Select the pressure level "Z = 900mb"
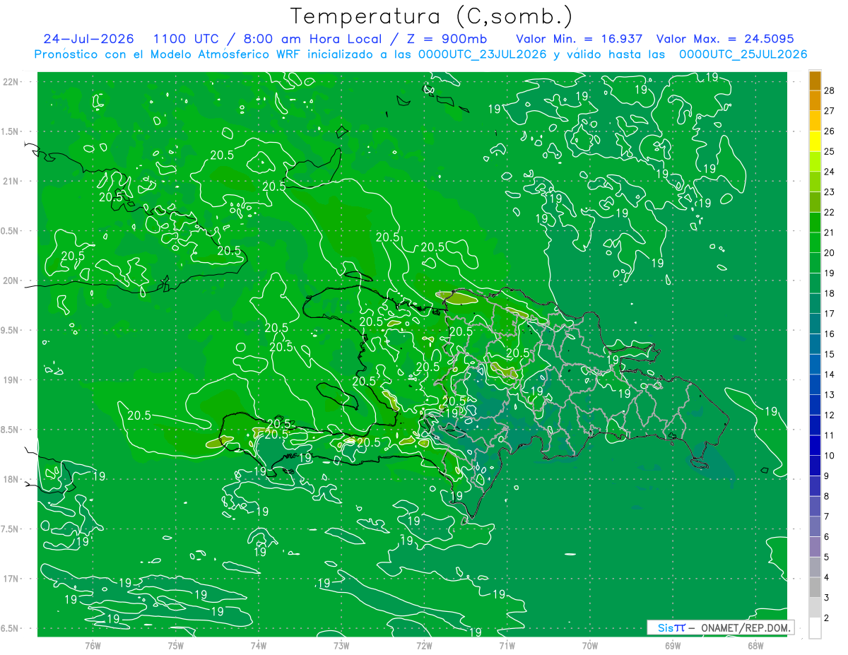 (444, 39)
